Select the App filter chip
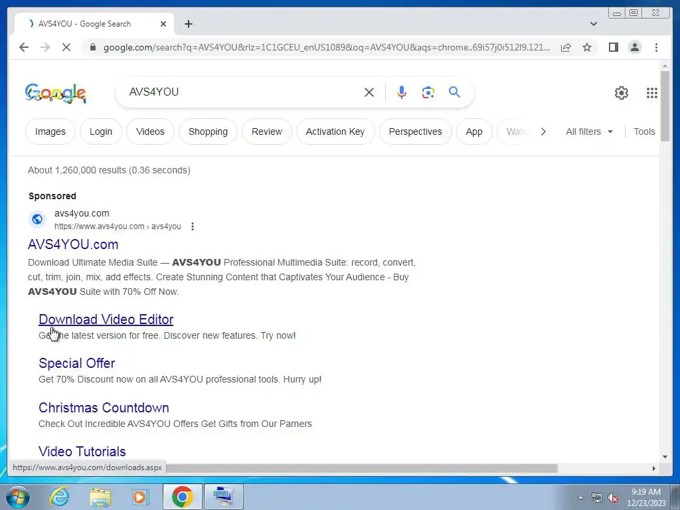Viewport: 680px width, 510px height. 474,131
